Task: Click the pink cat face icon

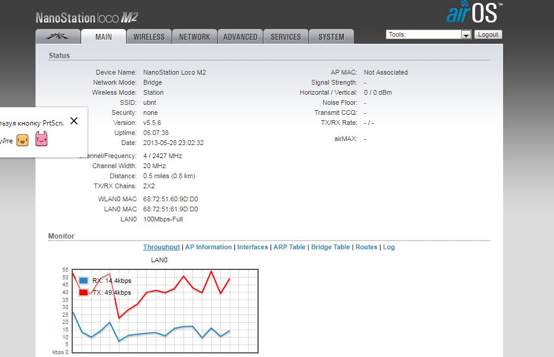Action: (41, 139)
